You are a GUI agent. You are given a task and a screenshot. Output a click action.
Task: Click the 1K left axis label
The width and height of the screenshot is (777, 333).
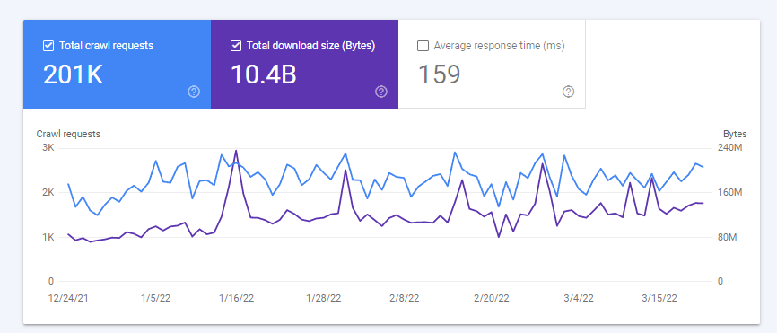(x=48, y=237)
